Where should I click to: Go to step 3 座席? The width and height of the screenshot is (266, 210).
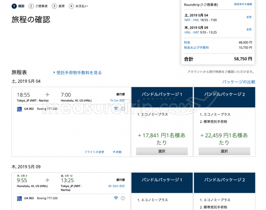pos(58,6)
